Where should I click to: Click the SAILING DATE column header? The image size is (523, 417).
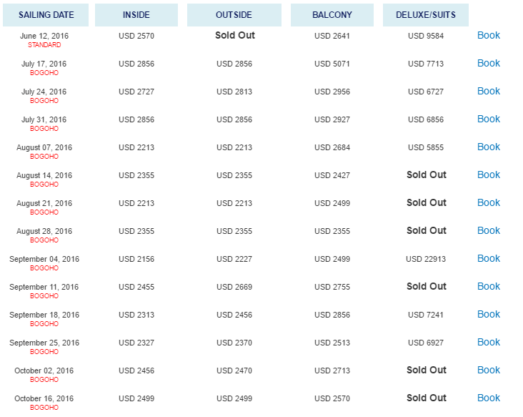point(46,15)
